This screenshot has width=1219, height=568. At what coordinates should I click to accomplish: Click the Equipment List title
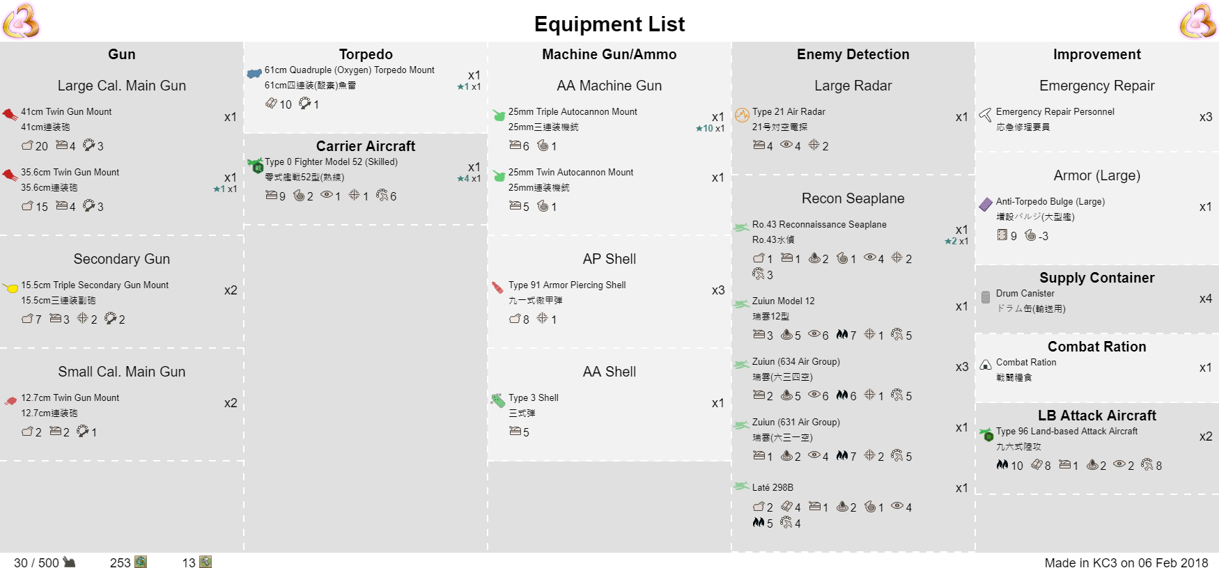609,24
